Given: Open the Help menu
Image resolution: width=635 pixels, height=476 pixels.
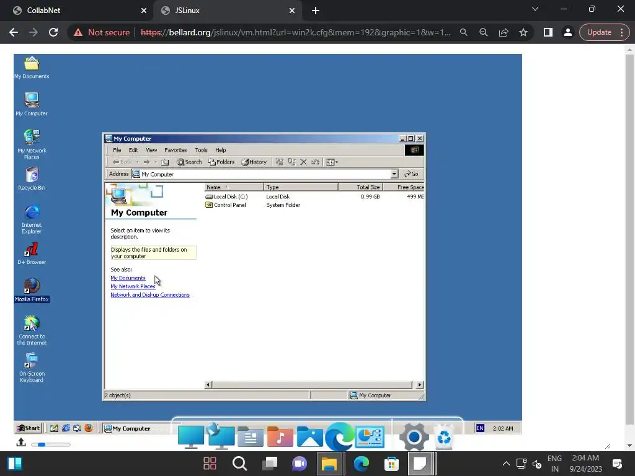Looking at the screenshot, I should coord(221,150).
